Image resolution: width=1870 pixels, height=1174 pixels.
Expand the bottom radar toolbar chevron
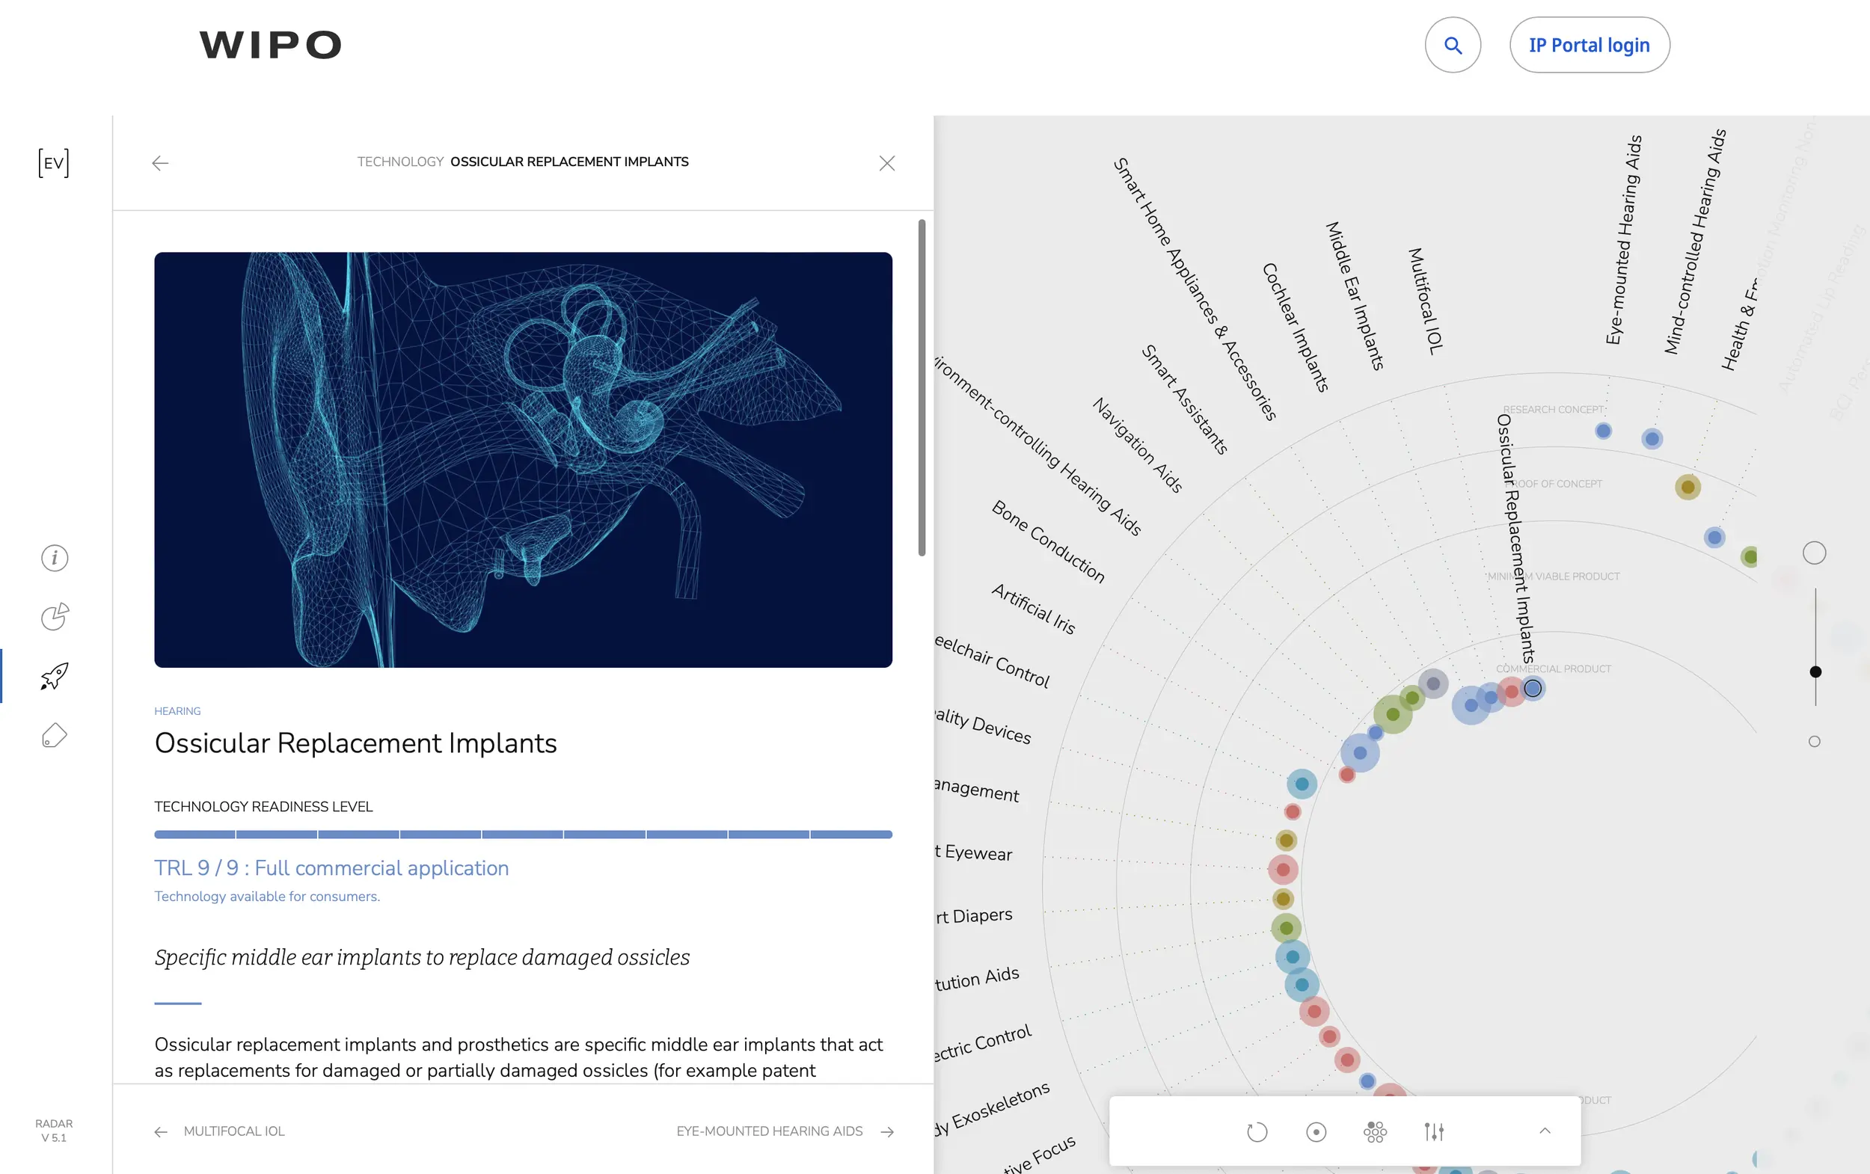pos(1545,1131)
